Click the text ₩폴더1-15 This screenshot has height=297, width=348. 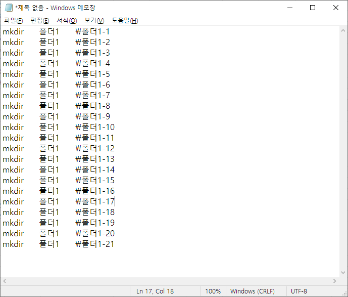[x=95, y=180]
